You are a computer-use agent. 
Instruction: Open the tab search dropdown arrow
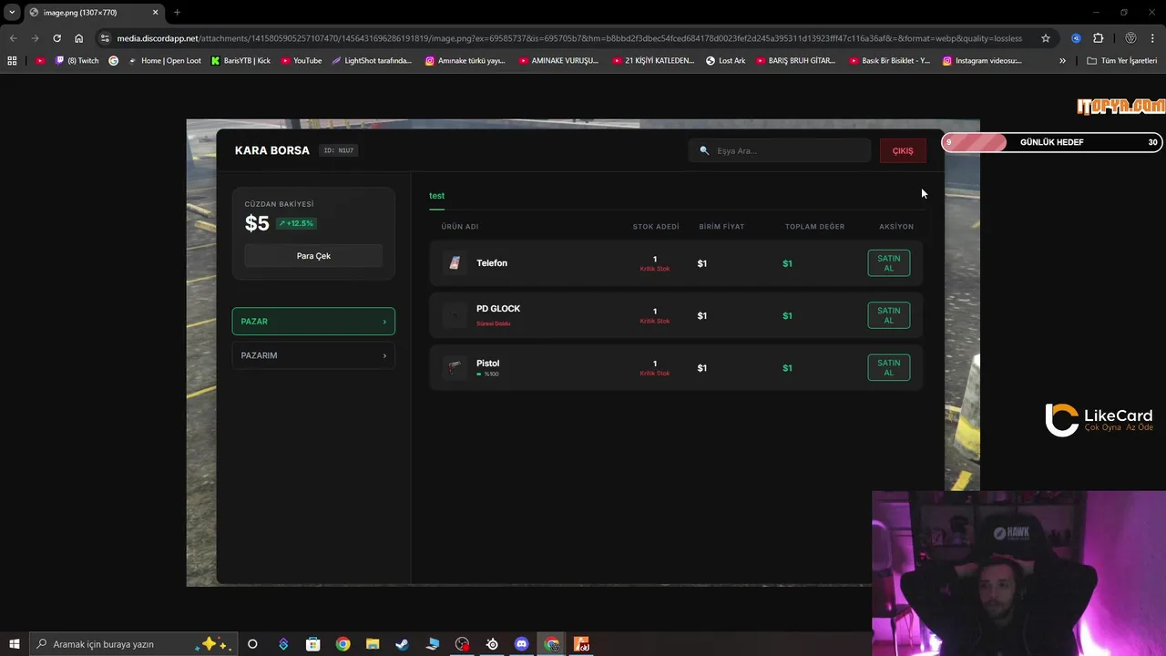click(x=12, y=13)
